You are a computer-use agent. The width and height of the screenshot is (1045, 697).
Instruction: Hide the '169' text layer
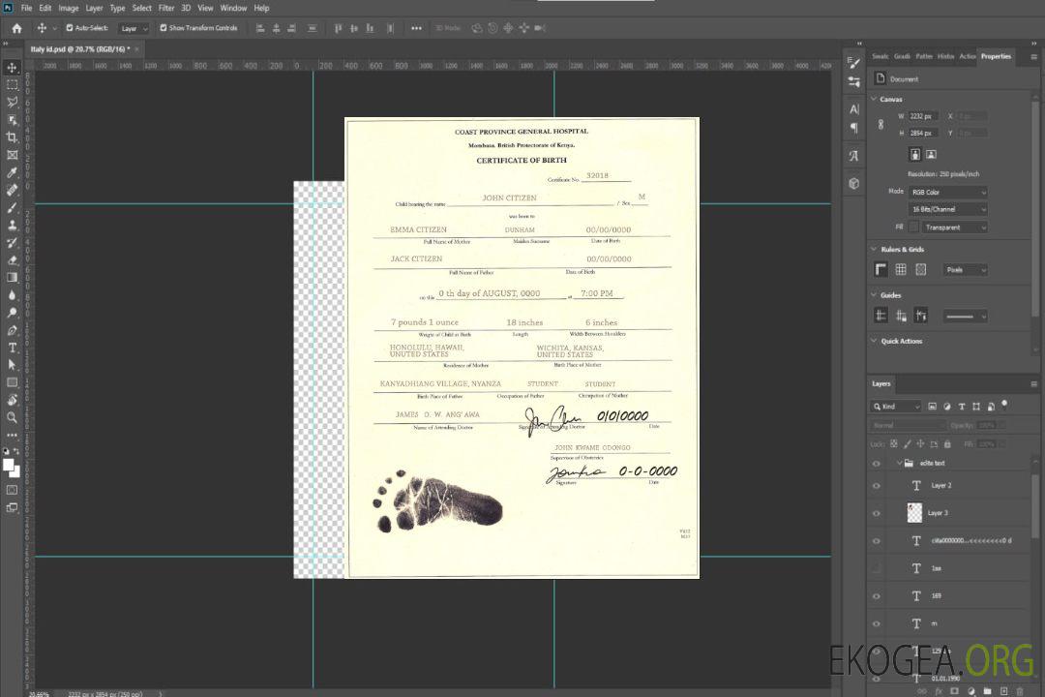pos(877,596)
